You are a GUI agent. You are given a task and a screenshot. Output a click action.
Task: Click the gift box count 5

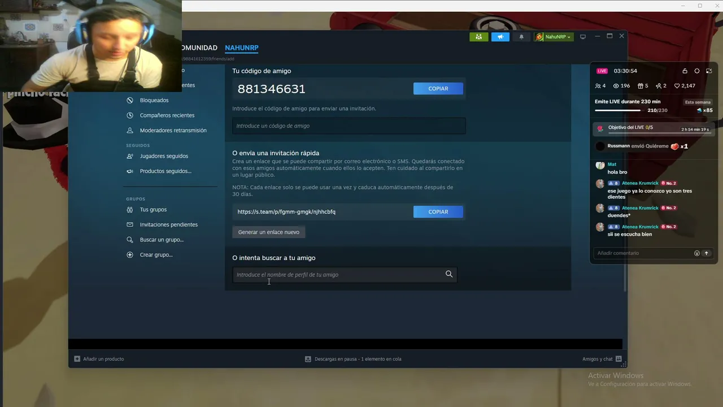coord(643,86)
